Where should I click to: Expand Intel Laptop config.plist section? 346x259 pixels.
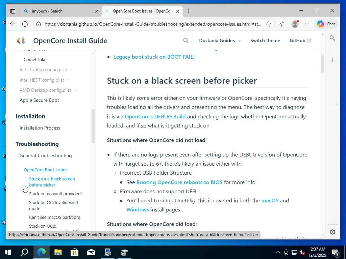pyautogui.click(x=46, y=69)
